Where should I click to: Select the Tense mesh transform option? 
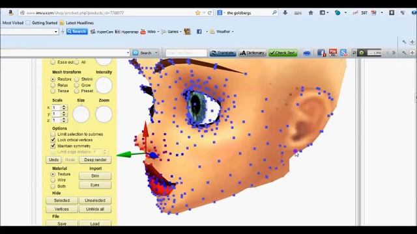coord(53,91)
